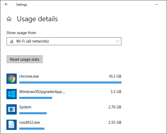Click the 3.3 GB usage value
The image size is (167, 134).
coord(116,92)
